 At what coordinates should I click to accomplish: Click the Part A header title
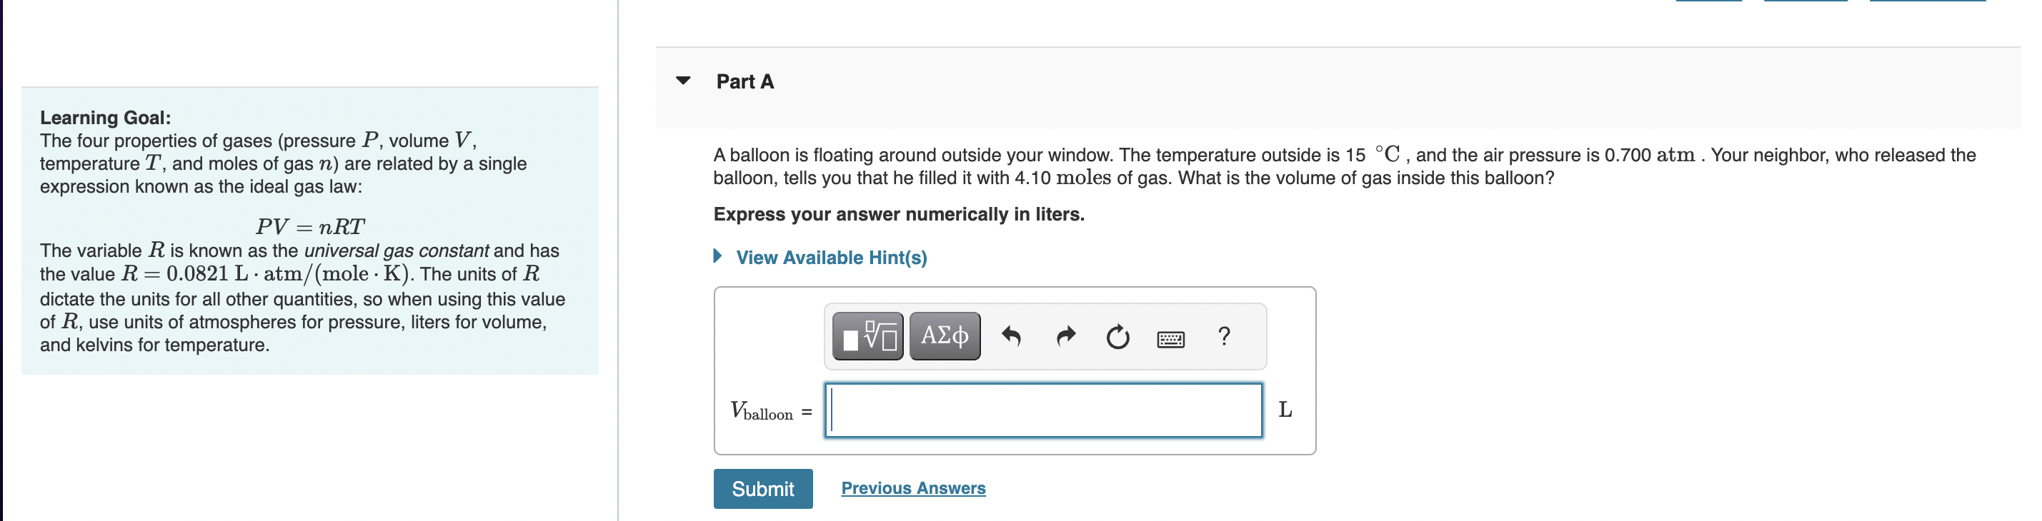point(744,81)
